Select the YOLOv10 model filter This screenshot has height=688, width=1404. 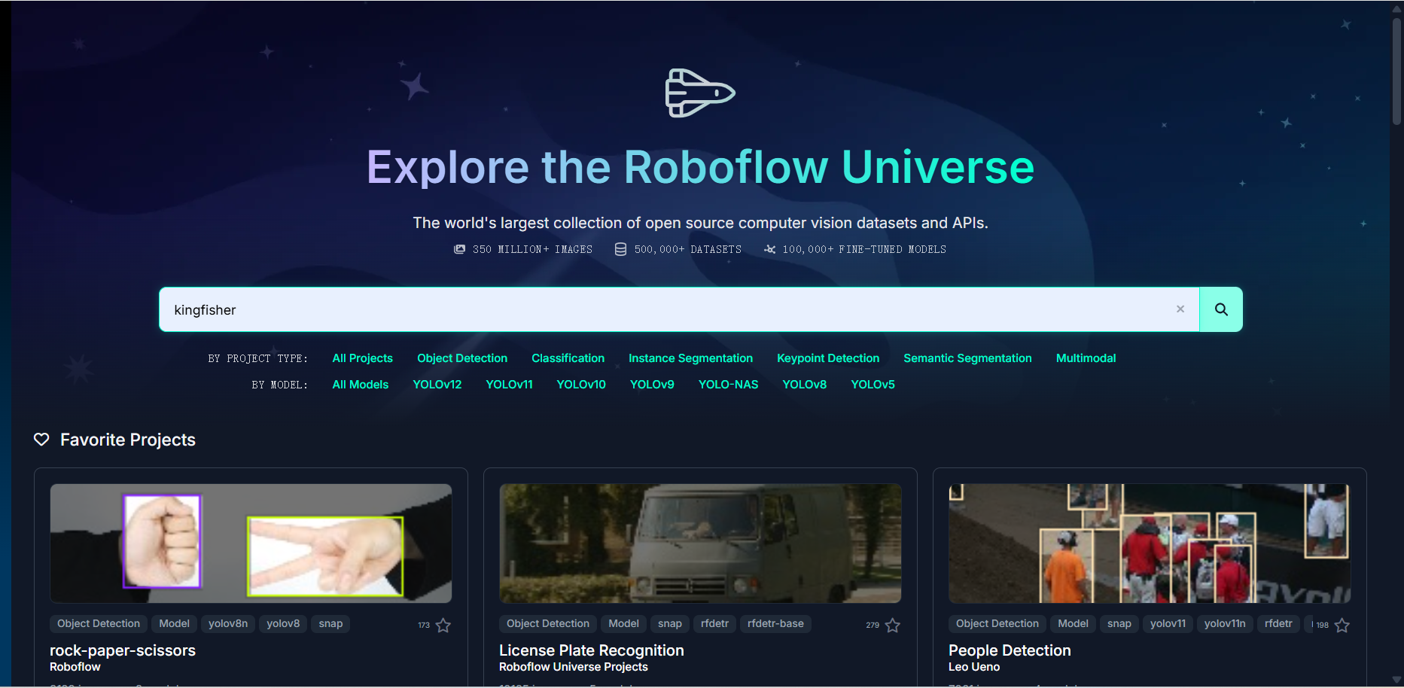pyautogui.click(x=581, y=385)
